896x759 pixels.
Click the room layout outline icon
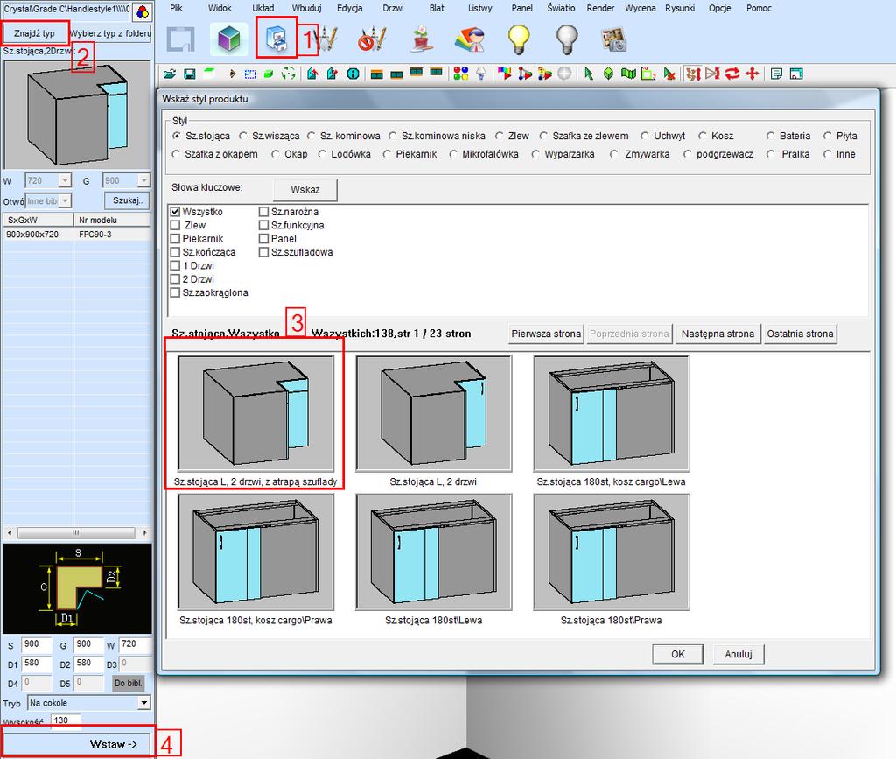point(180,39)
